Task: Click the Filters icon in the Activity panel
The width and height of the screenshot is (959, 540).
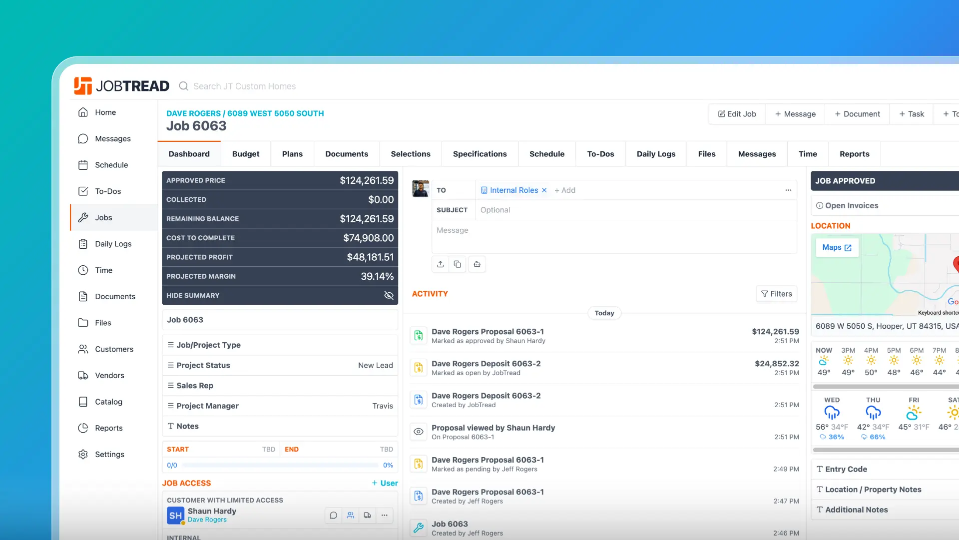Action: (x=776, y=294)
